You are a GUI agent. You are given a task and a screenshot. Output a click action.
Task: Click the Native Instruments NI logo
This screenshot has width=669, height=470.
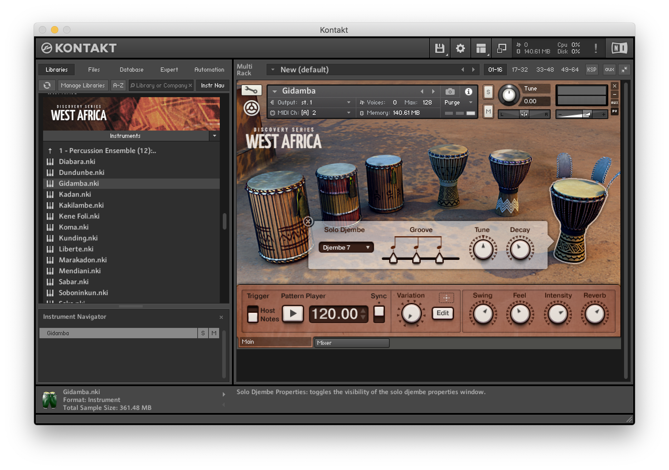pos(619,48)
